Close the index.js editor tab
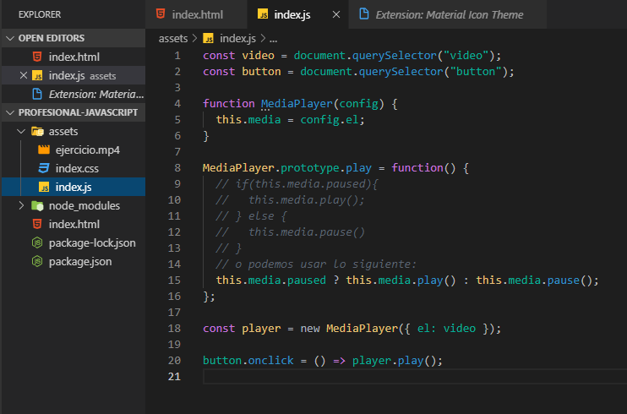 [337, 14]
